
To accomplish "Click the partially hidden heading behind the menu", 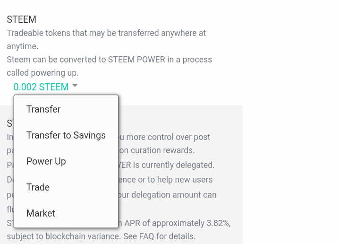I will [10, 123].
